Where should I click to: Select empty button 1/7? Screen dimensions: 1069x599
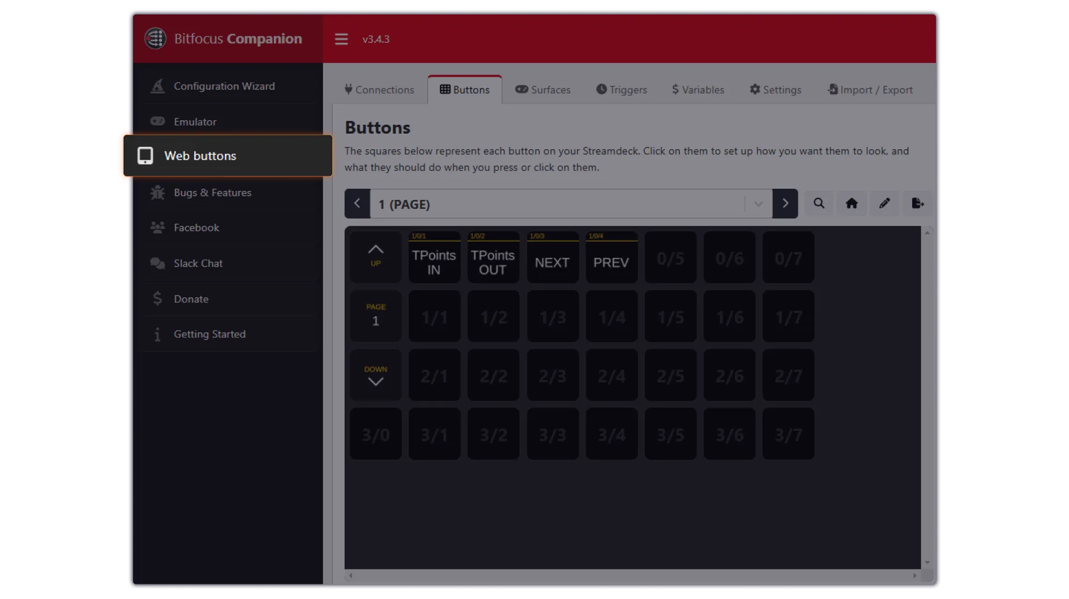click(x=788, y=316)
